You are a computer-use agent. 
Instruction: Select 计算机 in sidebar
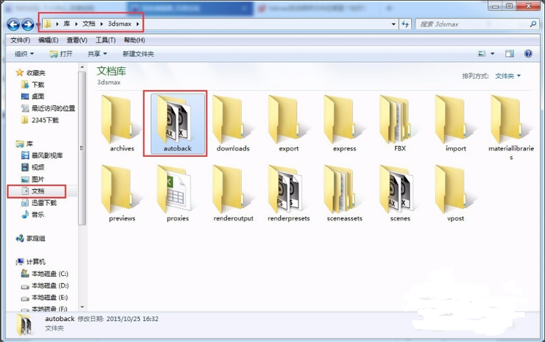tap(31, 262)
